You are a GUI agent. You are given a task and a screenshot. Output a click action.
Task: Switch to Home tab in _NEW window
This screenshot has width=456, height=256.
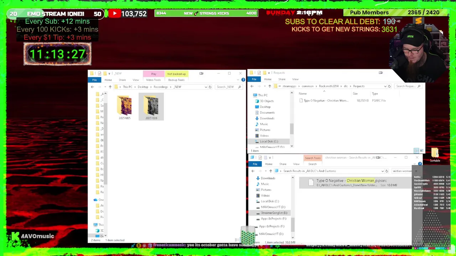tap(108, 80)
